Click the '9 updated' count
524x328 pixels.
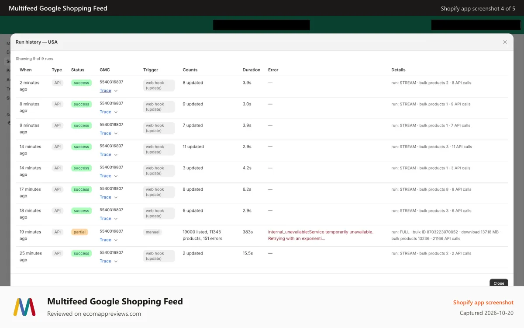(193, 104)
